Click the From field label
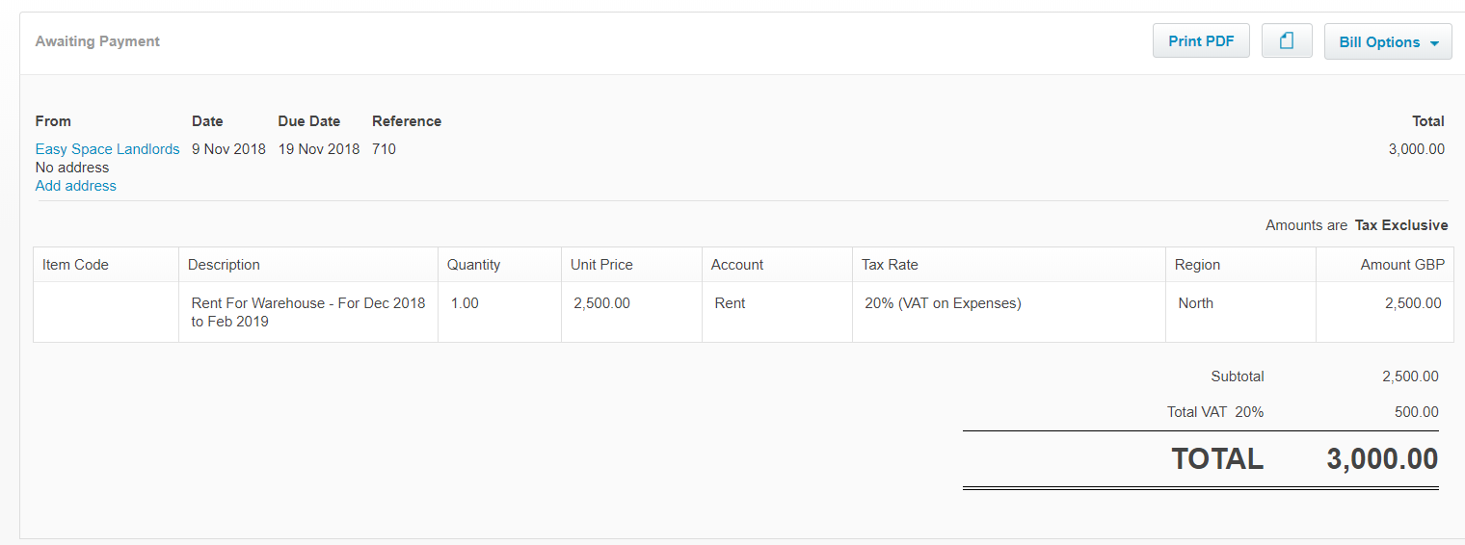Viewport: 1465px width, 545px height. coord(53,121)
